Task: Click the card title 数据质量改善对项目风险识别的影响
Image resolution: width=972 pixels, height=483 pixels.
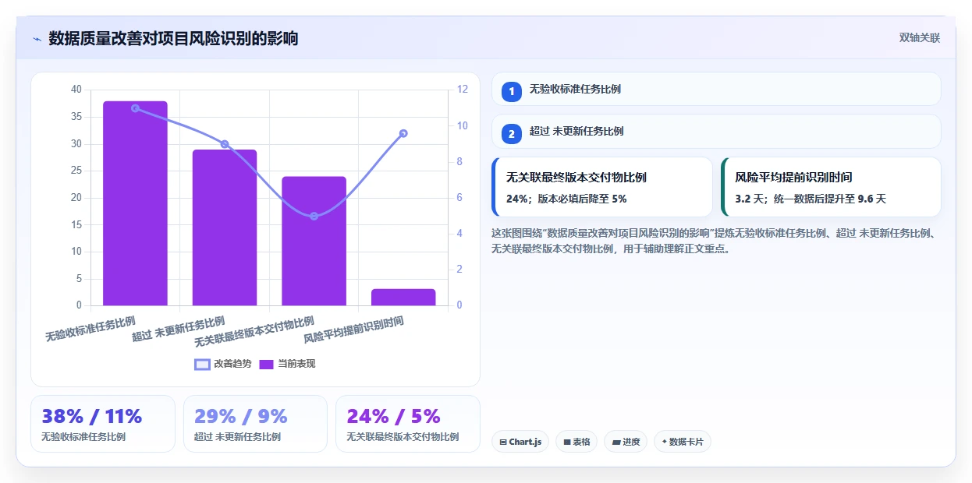Action: tap(173, 38)
